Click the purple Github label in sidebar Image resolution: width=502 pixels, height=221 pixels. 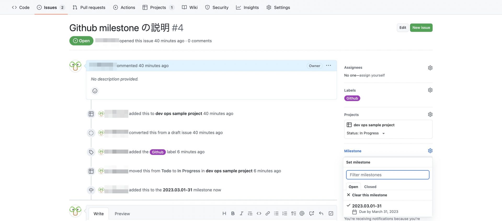(x=352, y=98)
